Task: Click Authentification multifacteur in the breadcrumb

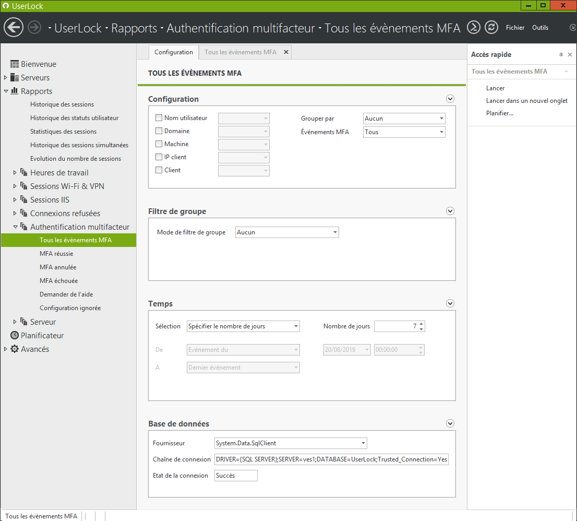Action: 241,28
